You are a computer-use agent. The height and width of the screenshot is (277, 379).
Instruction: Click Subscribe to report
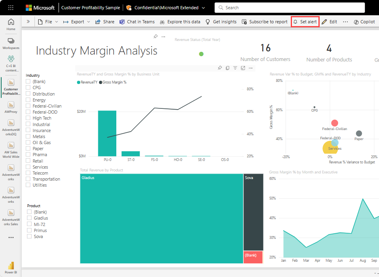pyautogui.click(x=264, y=22)
